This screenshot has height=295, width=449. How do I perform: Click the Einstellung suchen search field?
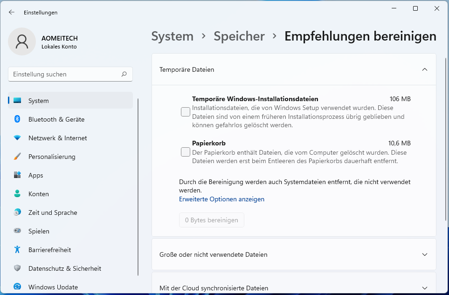click(65, 74)
